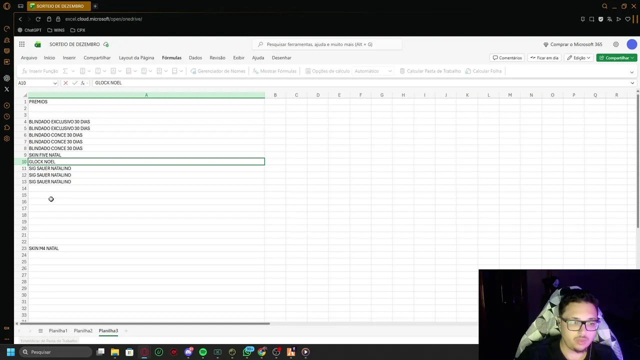The width and height of the screenshot is (640, 360).
Task: Open the browser translate icon
Action: (x=609, y=19)
